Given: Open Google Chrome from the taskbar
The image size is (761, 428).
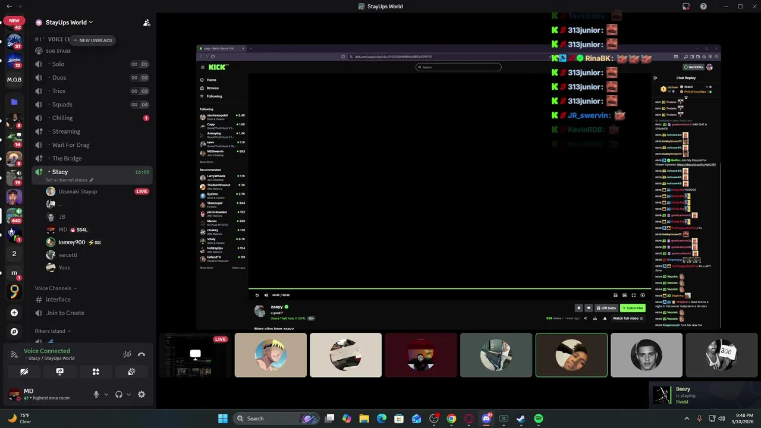Looking at the screenshot, I should [451, 418].
